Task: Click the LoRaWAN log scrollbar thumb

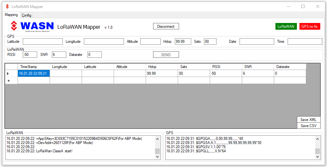Action: [158, 151]
